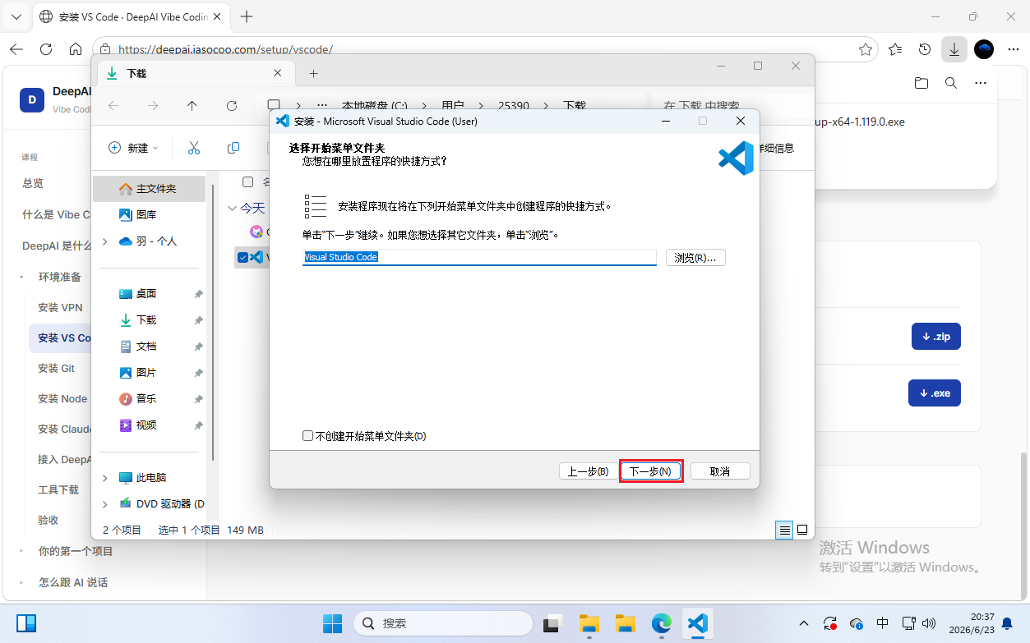
Task: Reload the Edge page
Action: (x=46, y=49)
